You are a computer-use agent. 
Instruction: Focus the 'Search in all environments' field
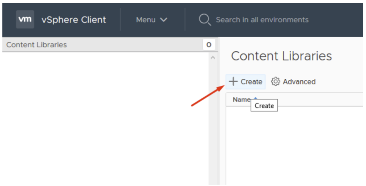point(262,20)
